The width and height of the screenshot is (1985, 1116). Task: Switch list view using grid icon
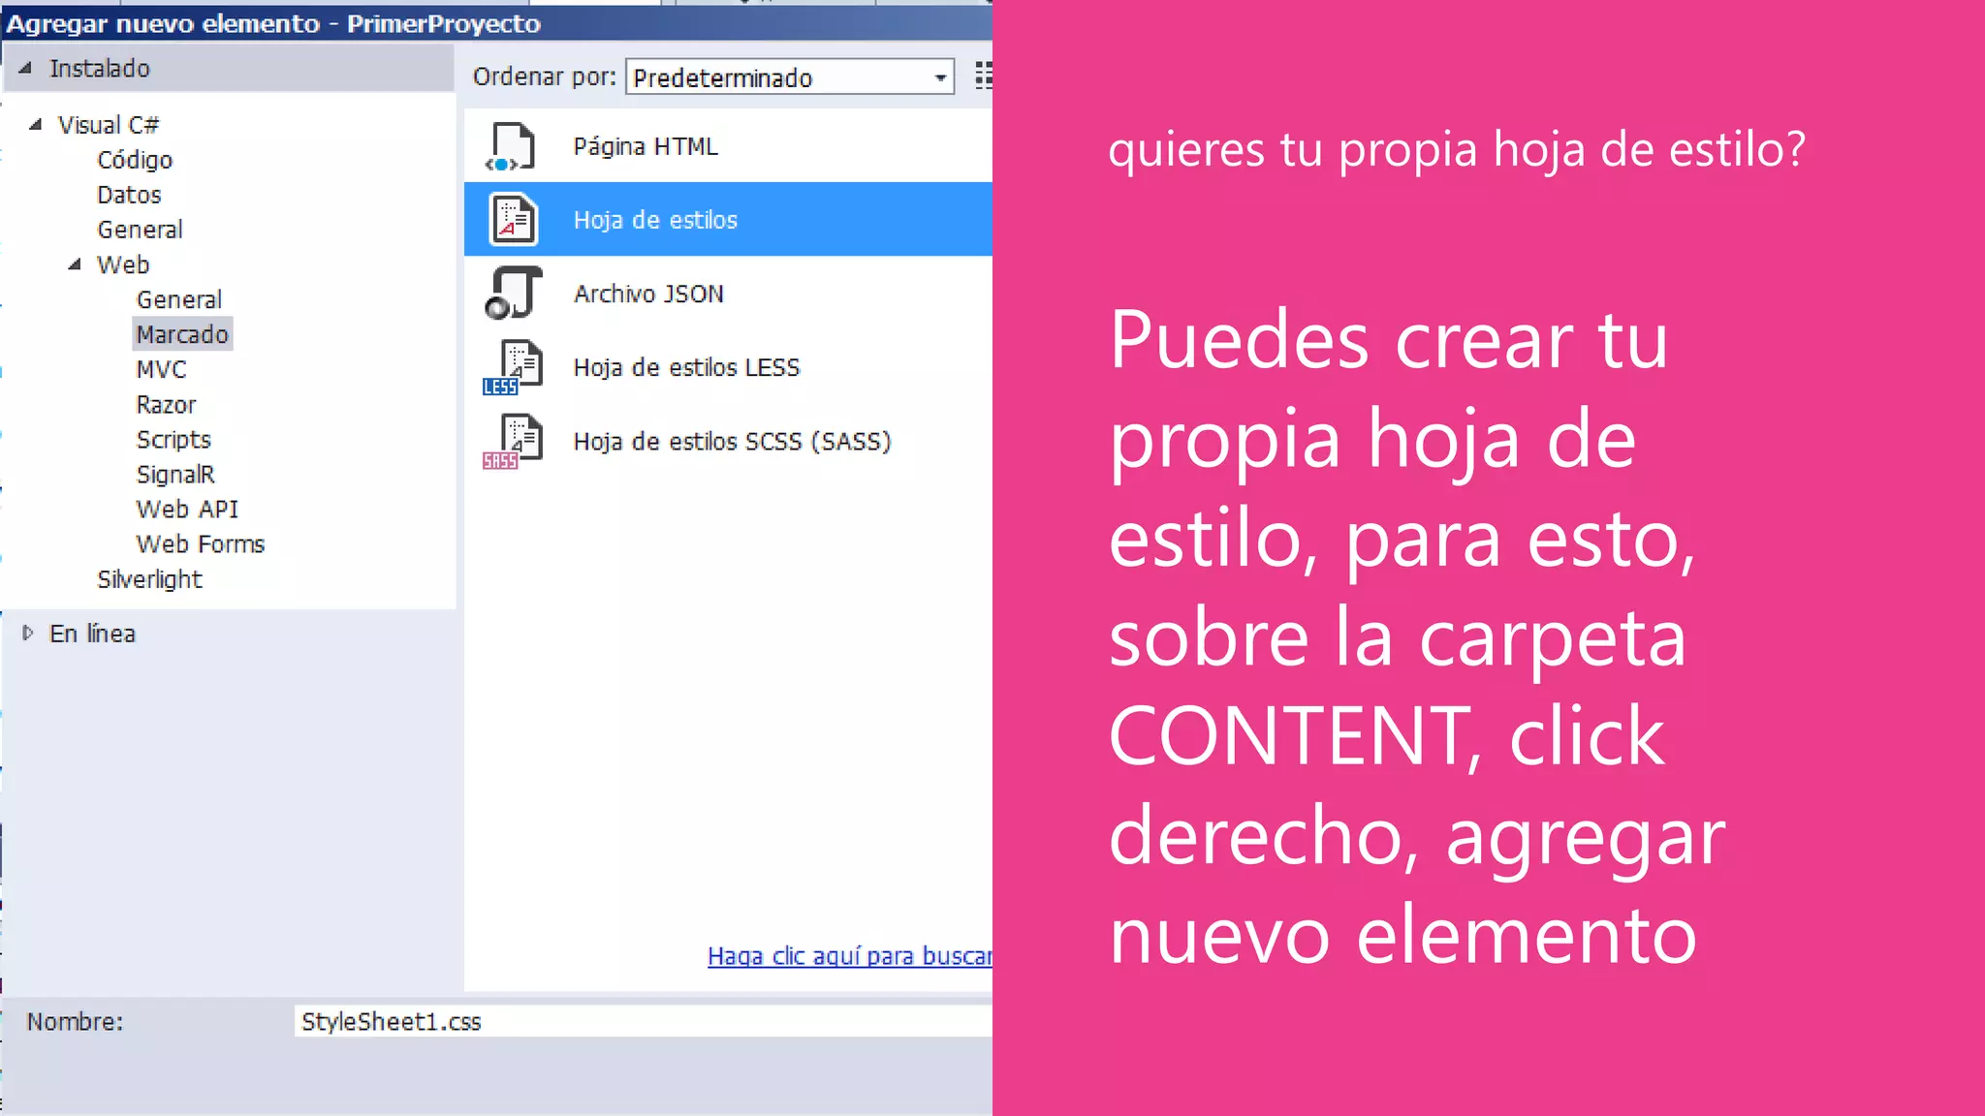coord(984,76)
